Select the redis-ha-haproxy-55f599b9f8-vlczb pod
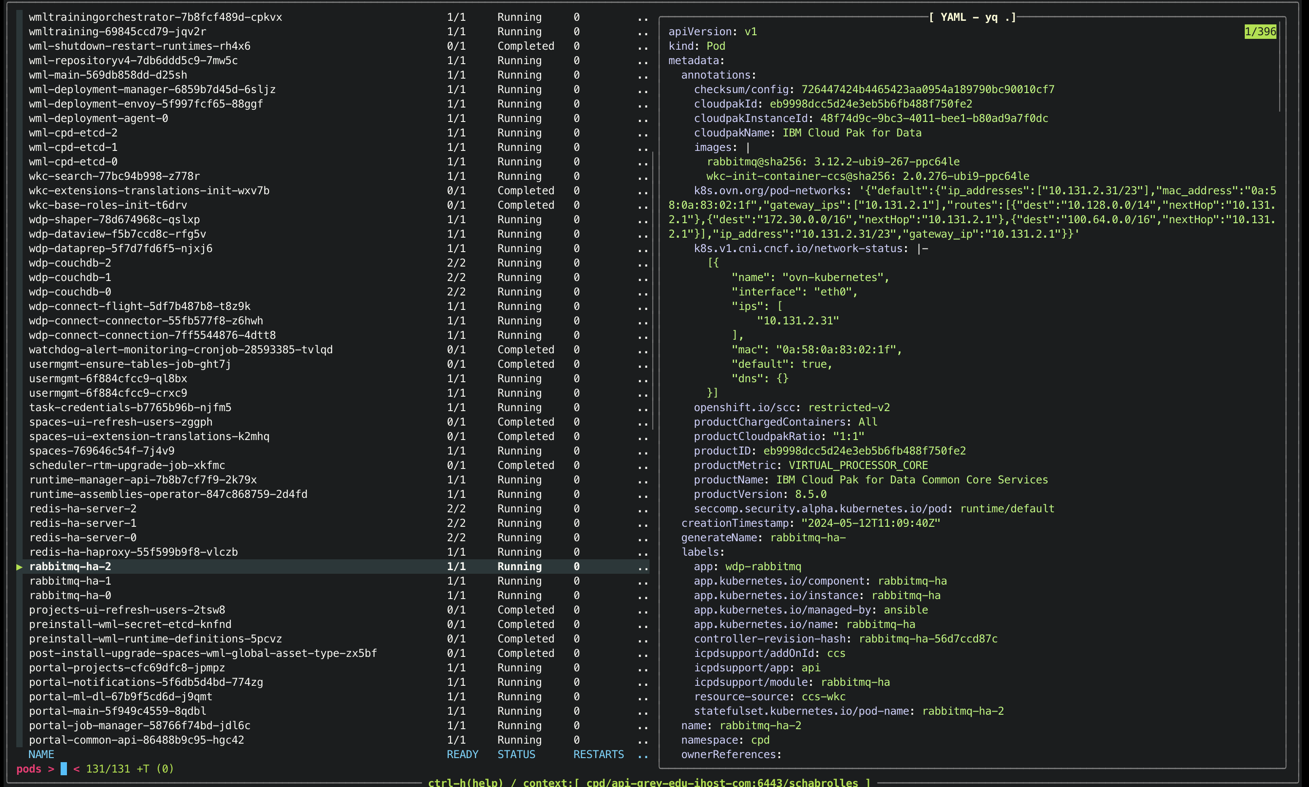This screenshot has width=1309, height=787. point(133,552)
